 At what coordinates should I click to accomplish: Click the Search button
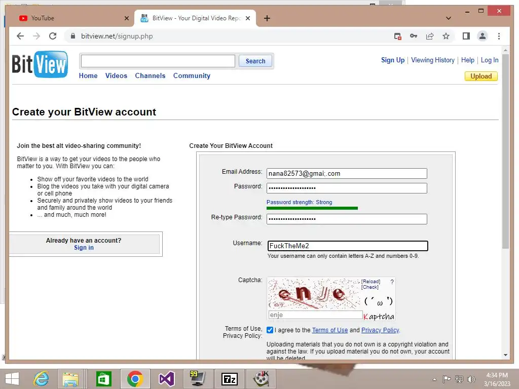tap(255, 61)
